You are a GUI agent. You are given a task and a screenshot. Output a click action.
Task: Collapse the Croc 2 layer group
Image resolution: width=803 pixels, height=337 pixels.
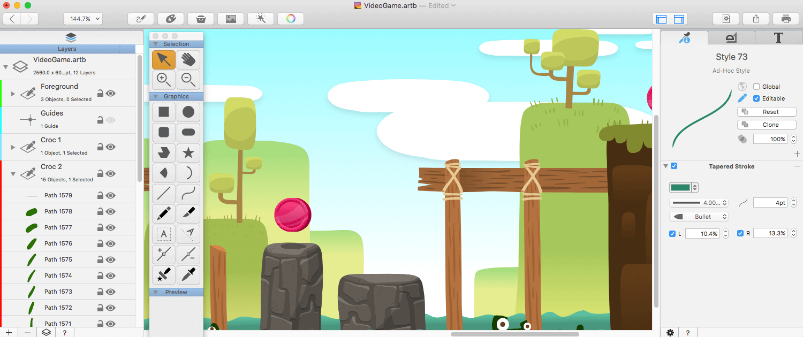click(12, 174)
